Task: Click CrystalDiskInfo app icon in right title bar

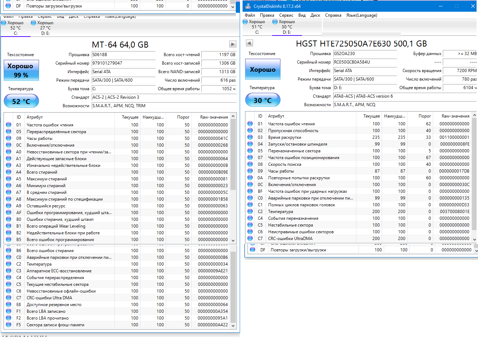Action: point(248,6)
